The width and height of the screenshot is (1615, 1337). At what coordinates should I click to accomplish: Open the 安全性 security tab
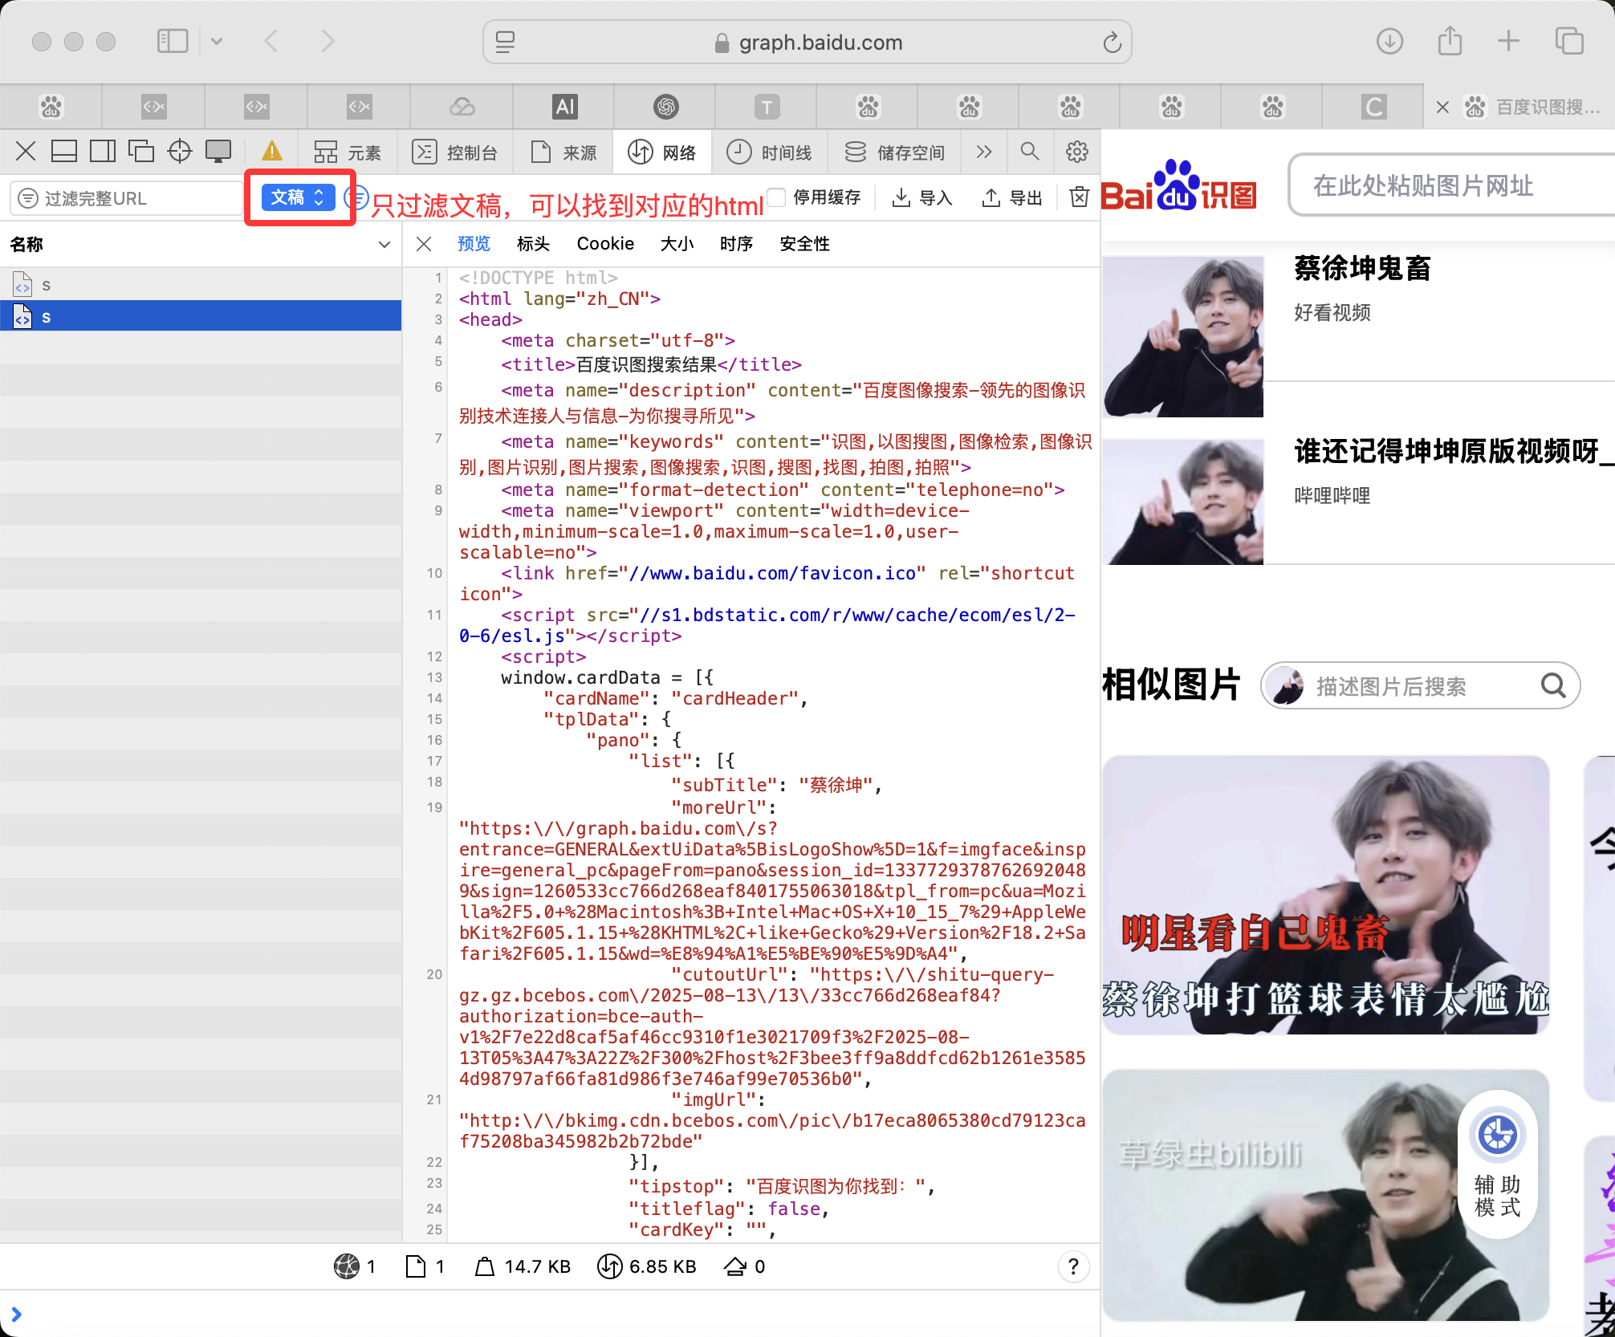(804, 244)
